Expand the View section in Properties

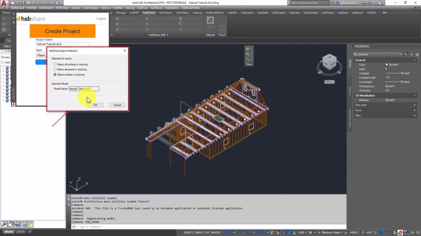point(414,110)
